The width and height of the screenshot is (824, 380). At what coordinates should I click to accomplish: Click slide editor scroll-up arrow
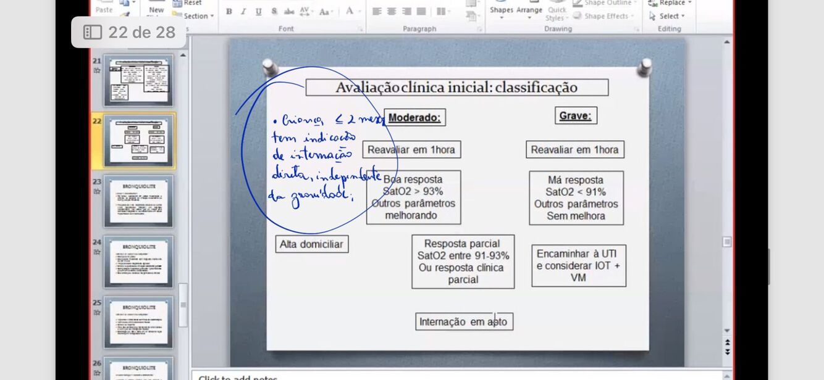pos(727,41)
